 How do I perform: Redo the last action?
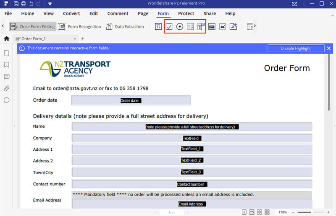(x=38, y=4)
